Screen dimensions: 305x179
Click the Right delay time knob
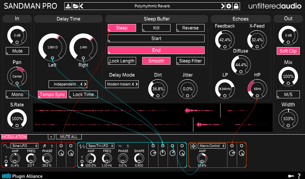click(x=83, y=47)
